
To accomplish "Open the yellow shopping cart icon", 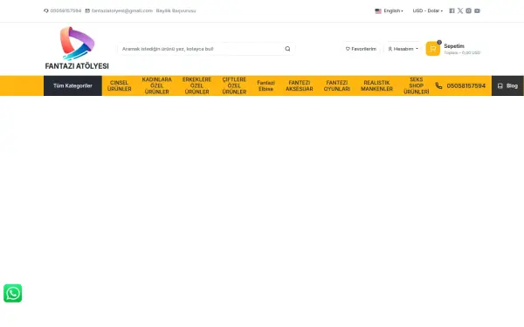I will pyautogui.click(x=433, y=49).
